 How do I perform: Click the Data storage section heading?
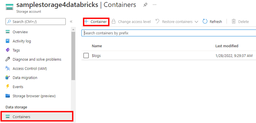coord(16,107)
